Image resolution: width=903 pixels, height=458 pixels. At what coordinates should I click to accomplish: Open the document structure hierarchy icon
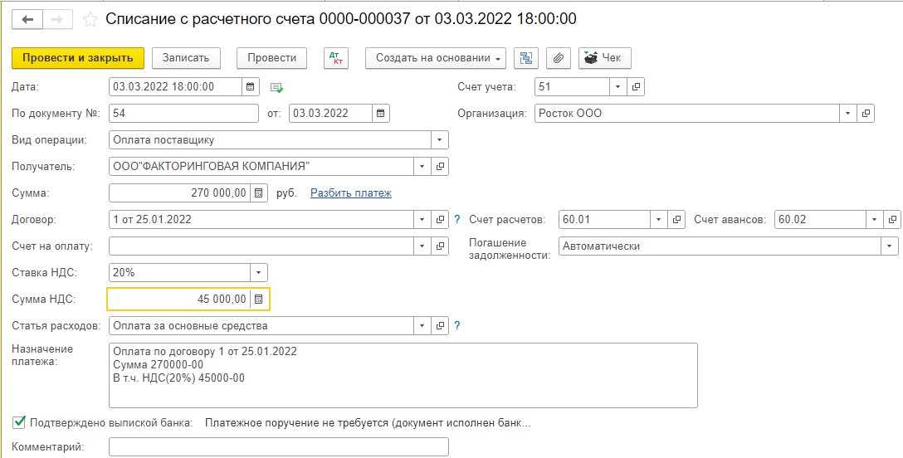point(526,58)
